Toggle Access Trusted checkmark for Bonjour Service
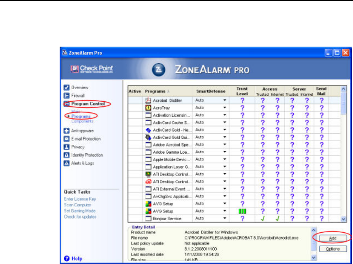This screenshot has height=264, width=353. pyautogui.click(x=263, y=219)
